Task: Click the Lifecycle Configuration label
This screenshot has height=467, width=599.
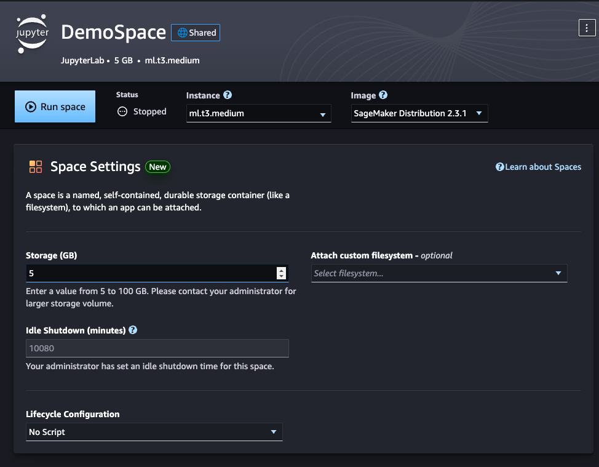Action: [x=73, y=414]
